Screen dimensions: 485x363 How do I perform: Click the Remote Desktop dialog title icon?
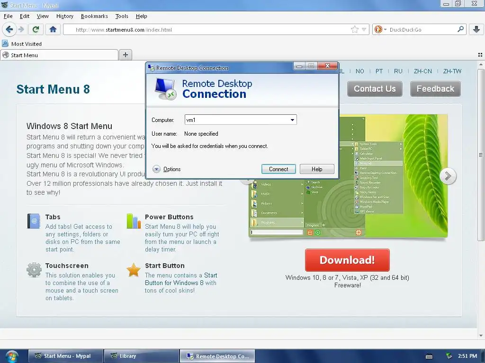pos(151,68)
